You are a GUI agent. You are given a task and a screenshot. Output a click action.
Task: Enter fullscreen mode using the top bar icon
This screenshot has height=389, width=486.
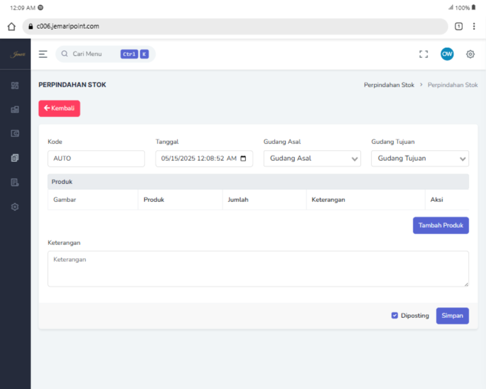pos(423,54)
